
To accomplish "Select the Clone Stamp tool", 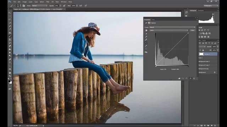I will 10,39.
